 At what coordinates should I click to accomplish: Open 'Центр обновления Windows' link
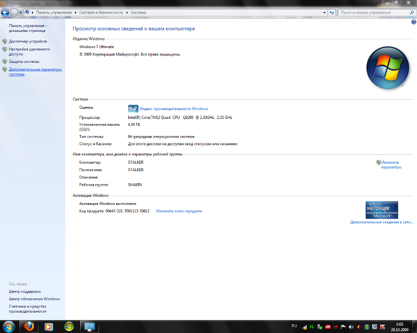point(34,299)
